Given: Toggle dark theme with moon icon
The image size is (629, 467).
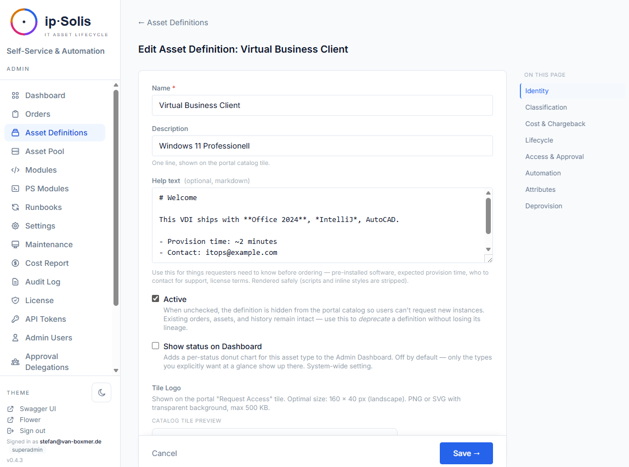Looking at the screenshot, I should click(101, 392).
